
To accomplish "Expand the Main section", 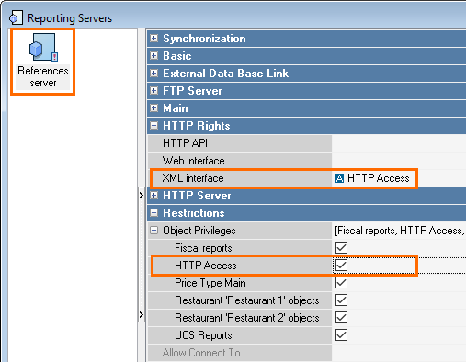I will pos(154,108).
